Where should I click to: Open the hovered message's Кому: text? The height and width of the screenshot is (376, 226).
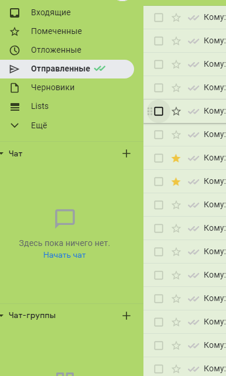214,111
